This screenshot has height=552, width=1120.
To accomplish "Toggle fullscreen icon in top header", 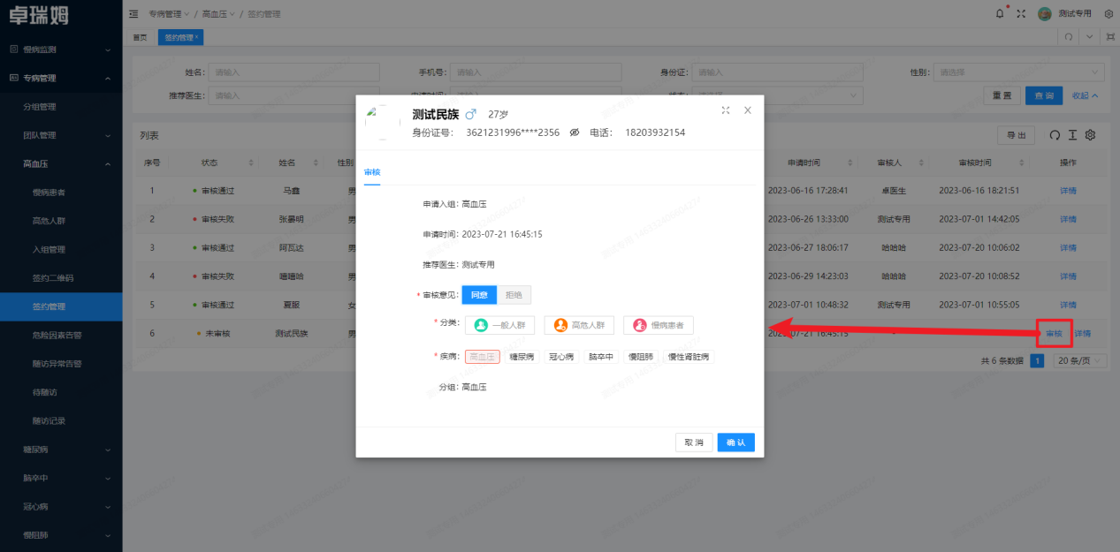I will 1021,13.
